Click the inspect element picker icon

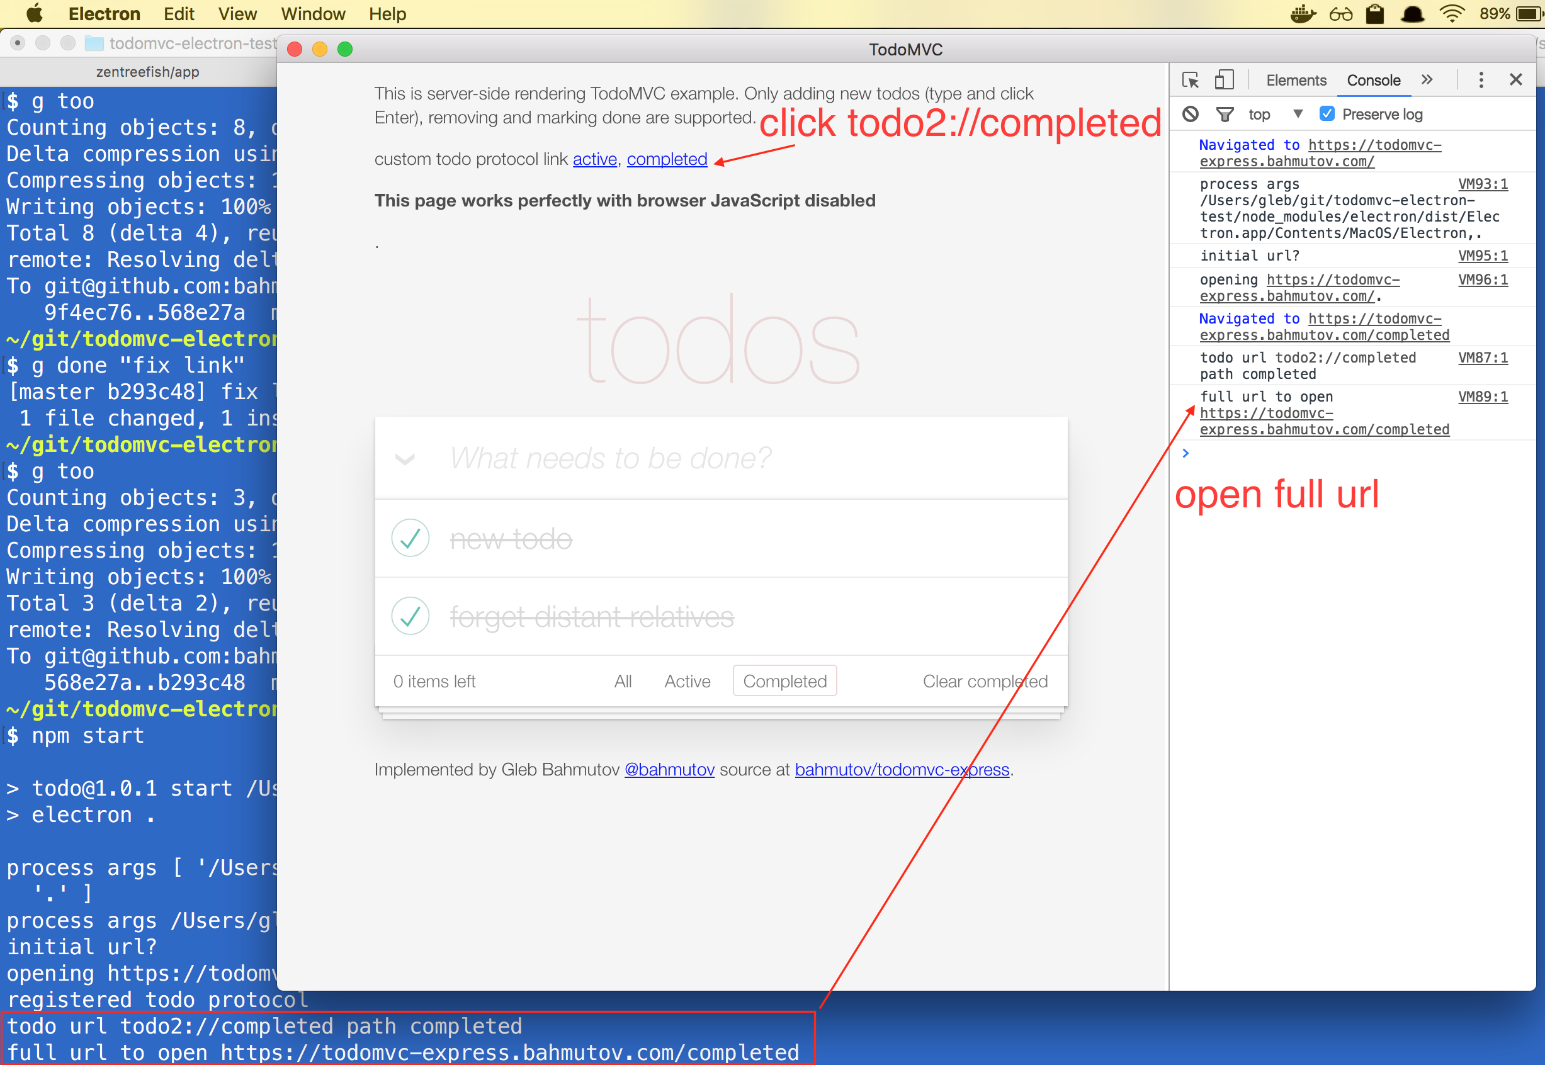point(1190,80)
